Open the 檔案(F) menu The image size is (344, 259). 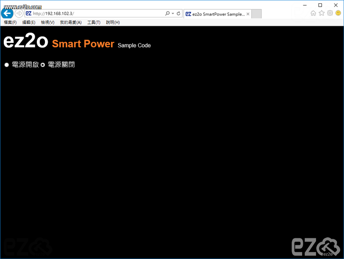[10, 22]
